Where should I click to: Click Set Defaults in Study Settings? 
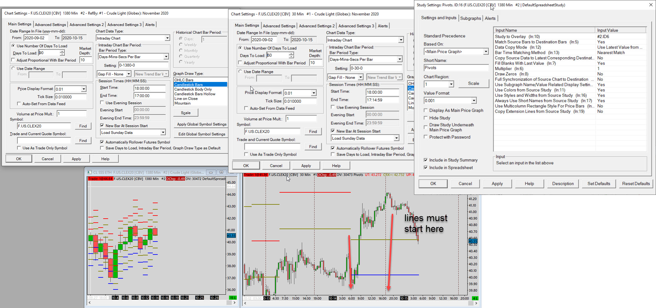click(x=599, y=184)
